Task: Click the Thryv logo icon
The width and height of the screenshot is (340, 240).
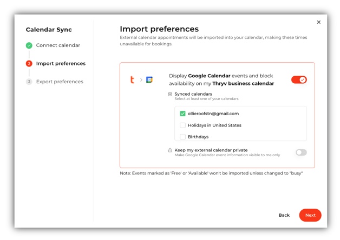Action: pyautogui.click(x=132, y=80)
